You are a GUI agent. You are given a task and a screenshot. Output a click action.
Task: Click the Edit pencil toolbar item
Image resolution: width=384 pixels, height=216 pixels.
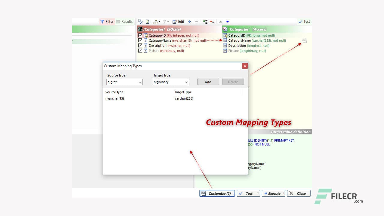tap(178, 22)
